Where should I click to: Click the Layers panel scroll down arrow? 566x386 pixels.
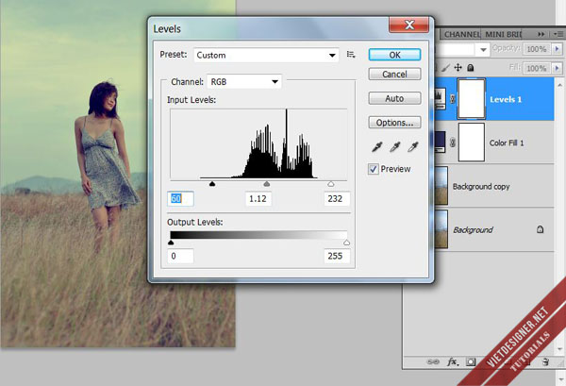click(559, 349)
